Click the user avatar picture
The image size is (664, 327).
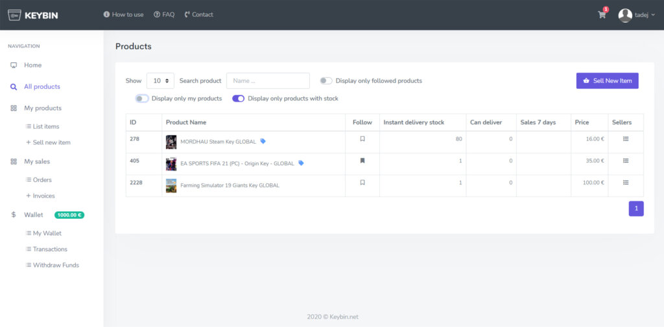[x=625, y=16]
